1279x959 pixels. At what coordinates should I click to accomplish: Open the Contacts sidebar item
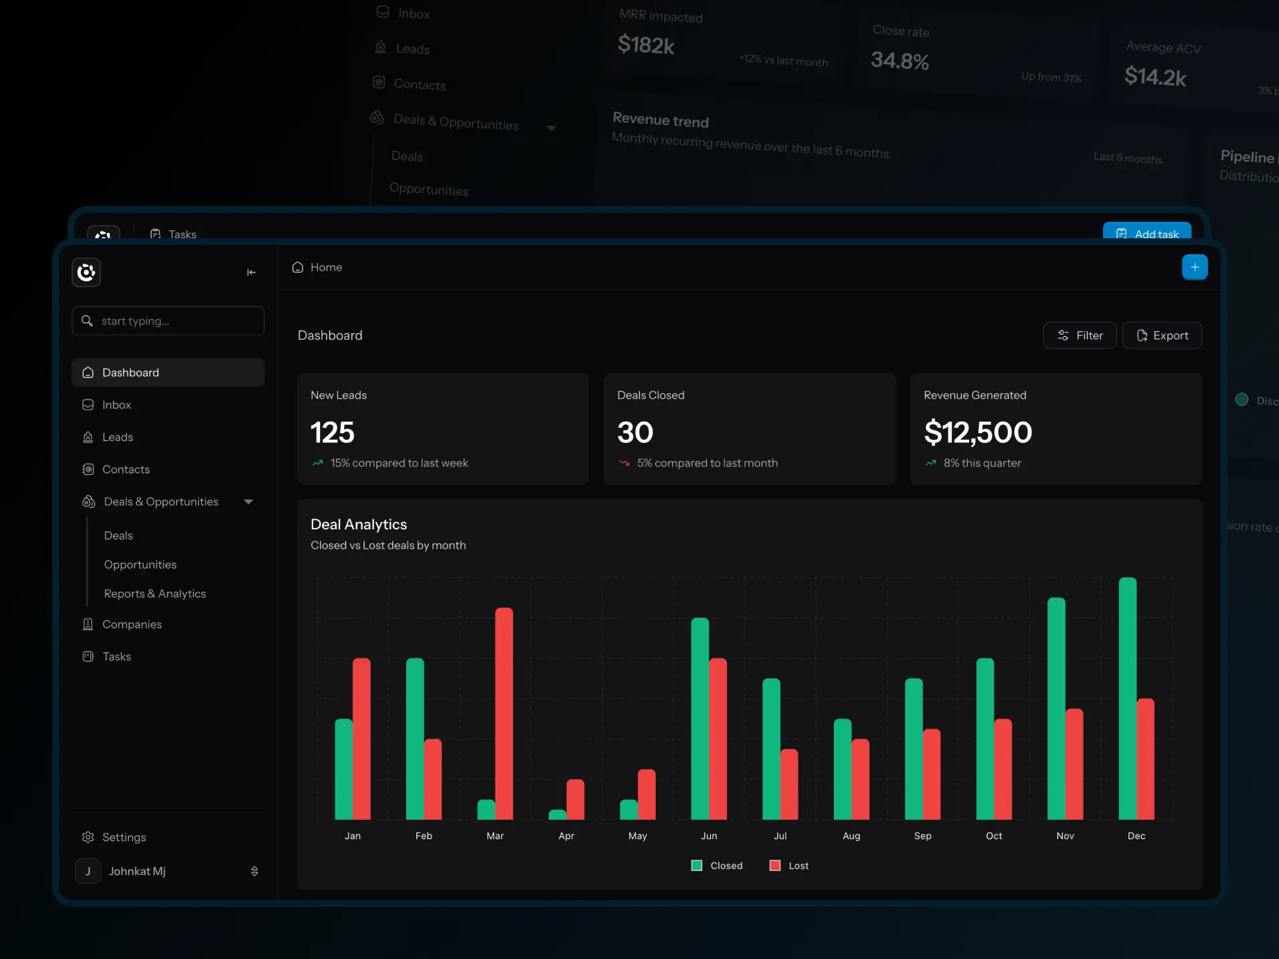[168, 469]
